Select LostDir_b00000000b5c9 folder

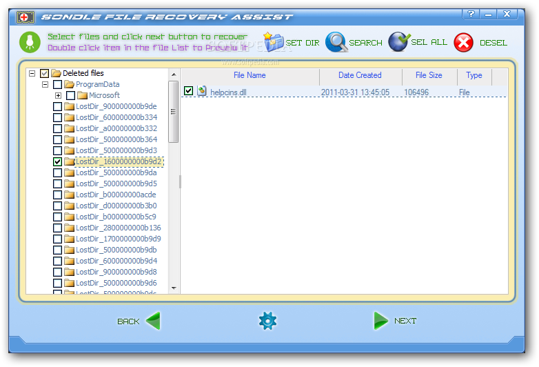coord(116,217)
